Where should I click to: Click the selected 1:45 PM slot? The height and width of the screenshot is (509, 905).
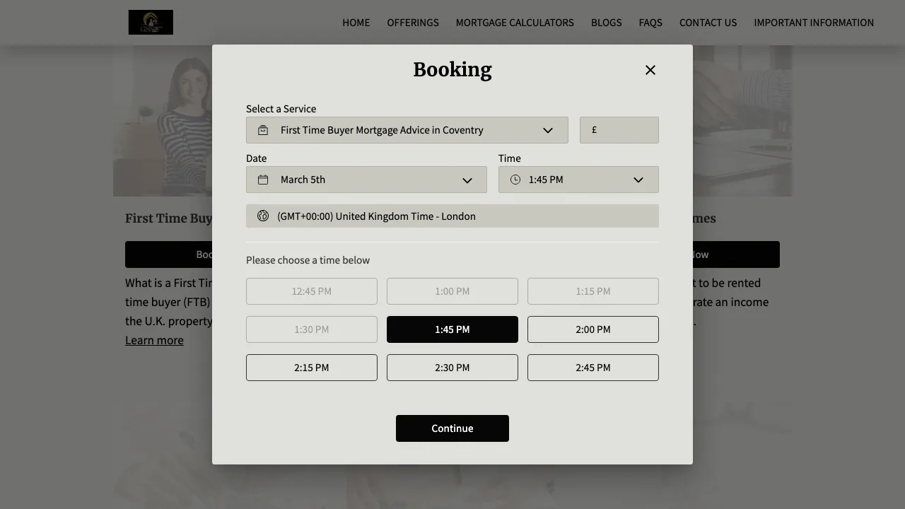click(452, 329)
